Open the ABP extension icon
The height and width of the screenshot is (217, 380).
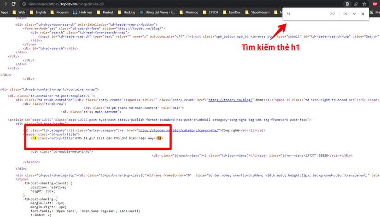[x=374, y=4]
